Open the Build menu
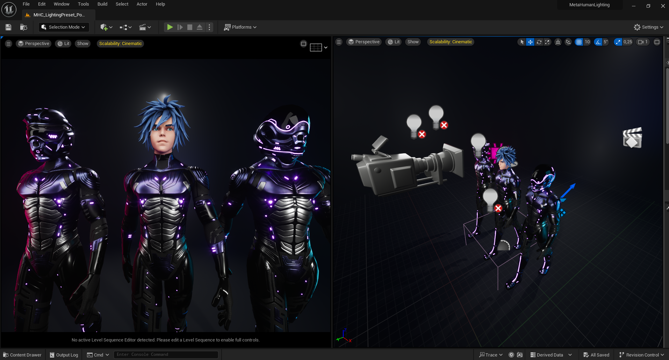Screen dimensions: 669x360 click(102, 4)
